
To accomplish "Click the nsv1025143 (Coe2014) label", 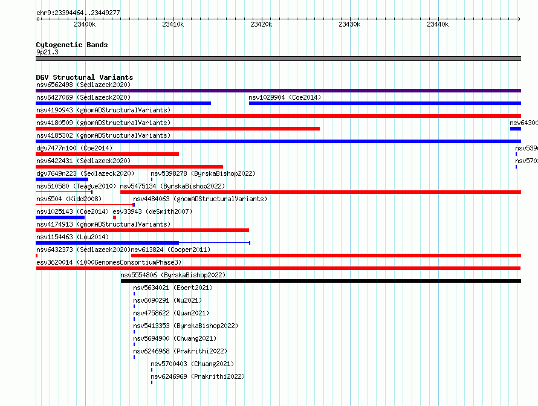I will click(x=73, y=211).
